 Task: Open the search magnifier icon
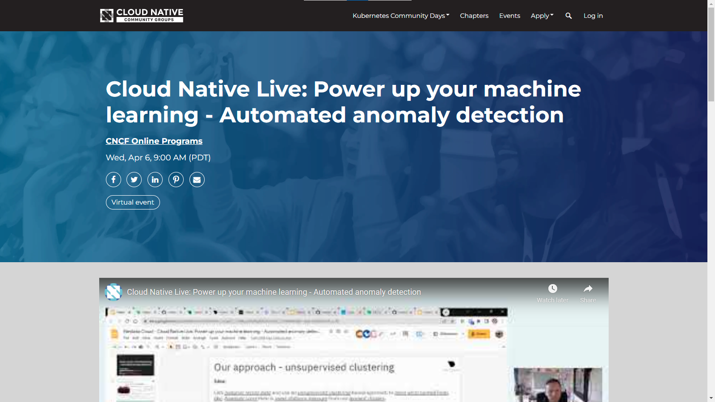pyautogui.click(x=568, y=16)
